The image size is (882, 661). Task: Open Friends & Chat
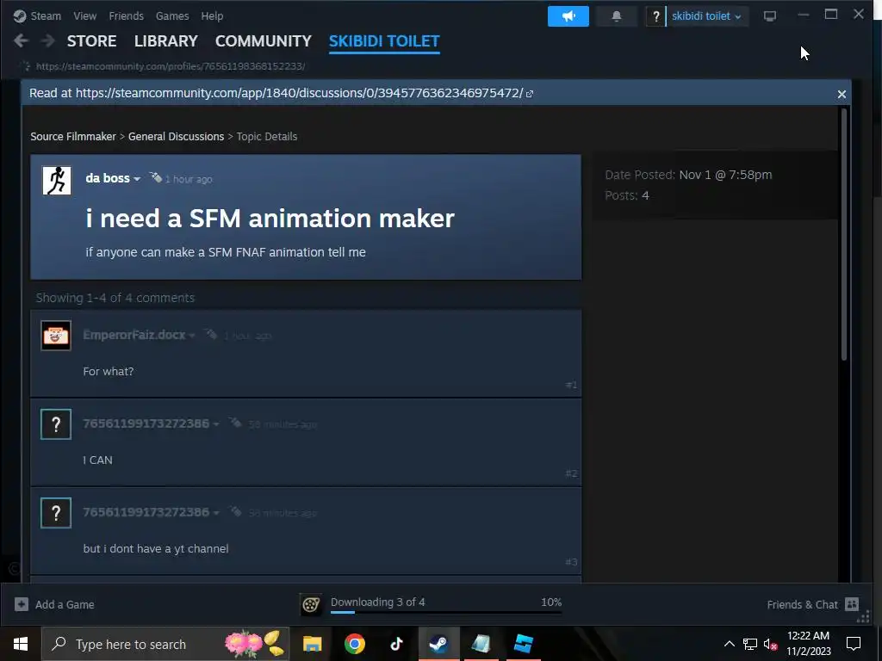coord(802,605)
